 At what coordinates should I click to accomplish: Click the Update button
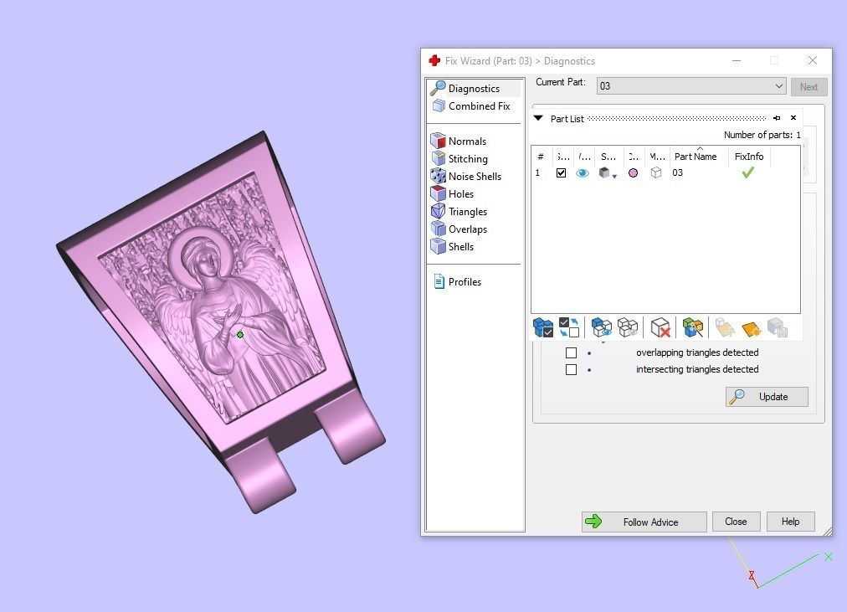pos(767,397)
